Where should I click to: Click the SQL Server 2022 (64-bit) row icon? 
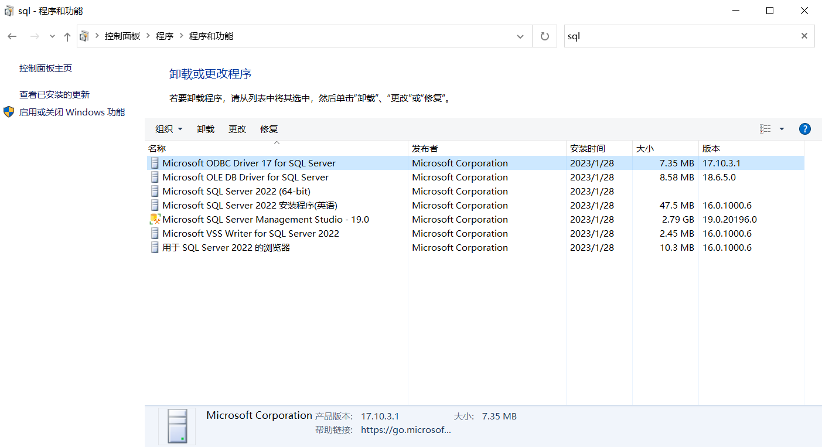click(155, 191)
